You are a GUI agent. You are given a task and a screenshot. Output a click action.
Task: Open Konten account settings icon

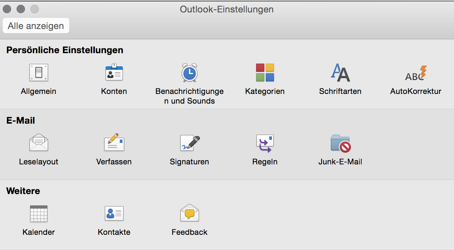click(114, 73)
